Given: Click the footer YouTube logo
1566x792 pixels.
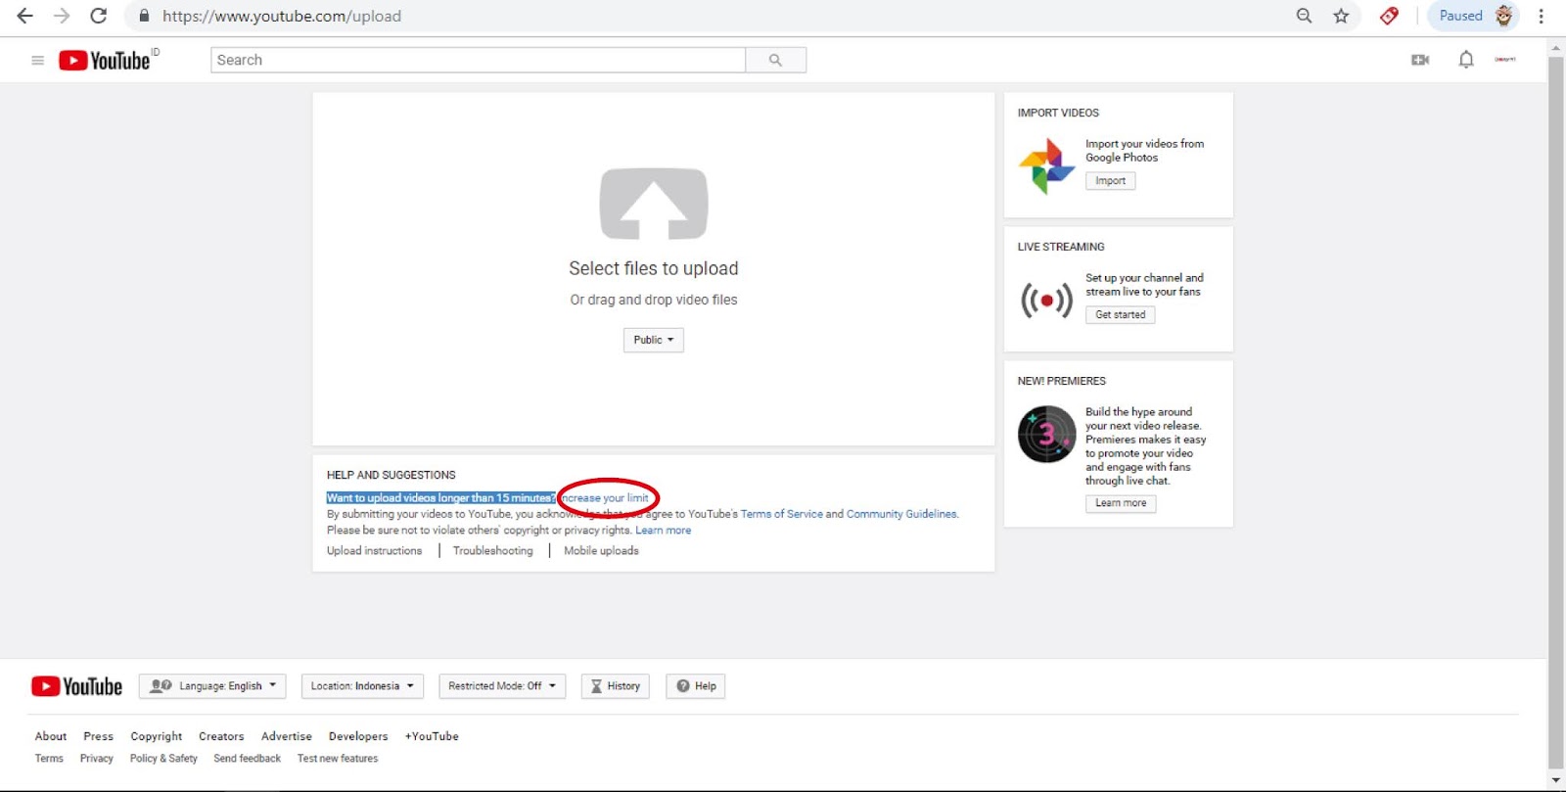Looking at the screenshot, I should tap(77, 686).
